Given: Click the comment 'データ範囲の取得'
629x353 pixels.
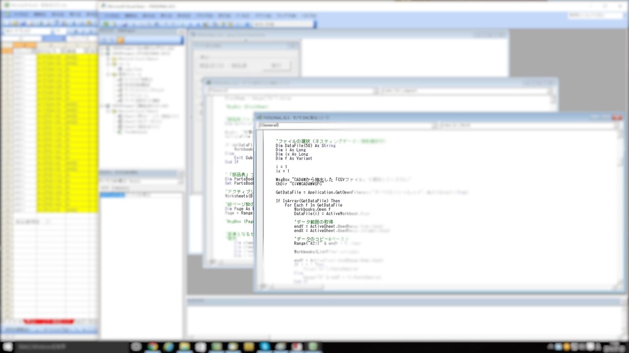Looking at the screenshot, I should click(313, 222).
